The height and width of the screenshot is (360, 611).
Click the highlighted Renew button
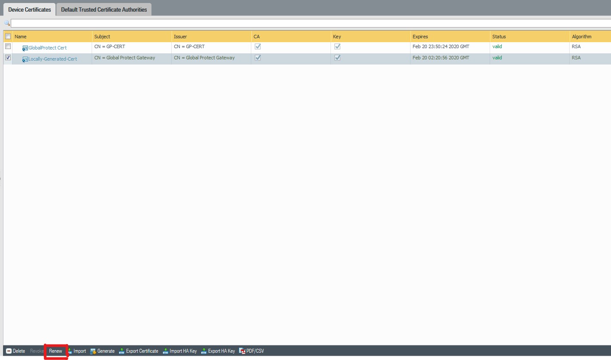[56, 351]
